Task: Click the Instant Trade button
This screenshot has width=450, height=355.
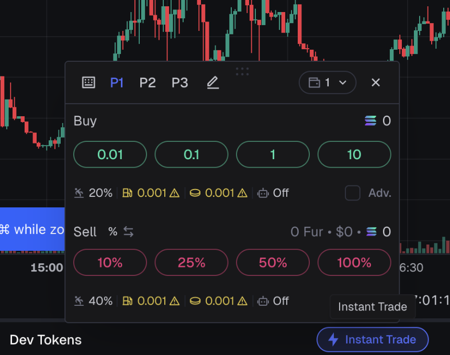Action: click(372, 339)
